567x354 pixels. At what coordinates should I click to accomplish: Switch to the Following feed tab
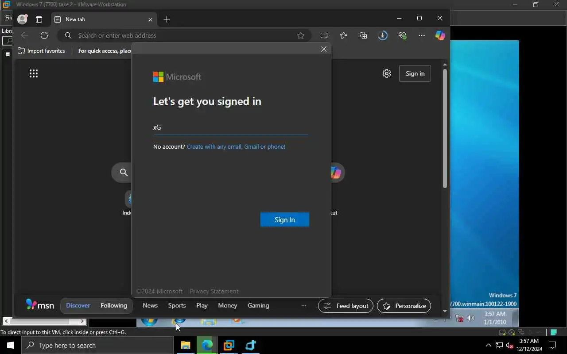pyautogui.click(x=114, y=305)
